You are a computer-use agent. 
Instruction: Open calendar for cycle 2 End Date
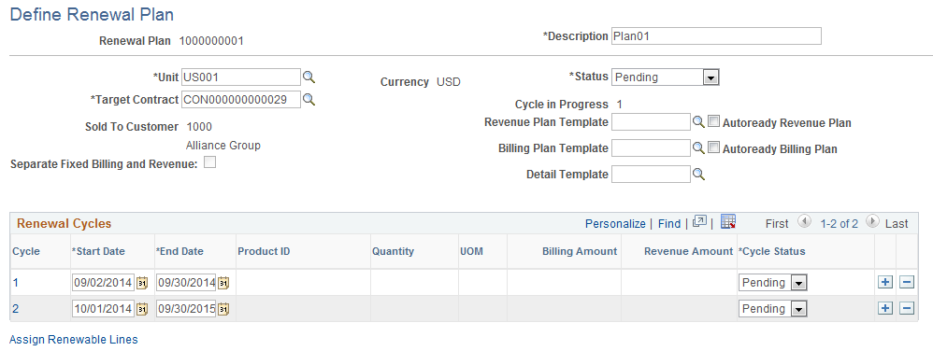coord(223,309)
